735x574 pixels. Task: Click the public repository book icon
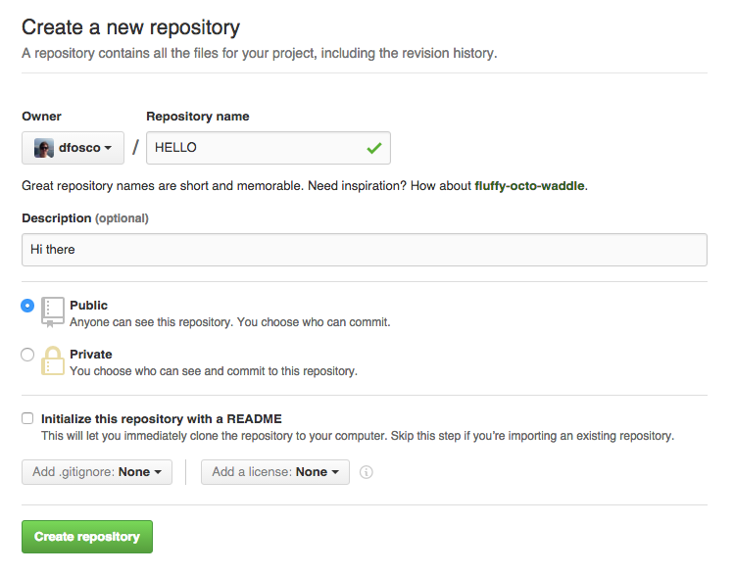coord(53,311)
